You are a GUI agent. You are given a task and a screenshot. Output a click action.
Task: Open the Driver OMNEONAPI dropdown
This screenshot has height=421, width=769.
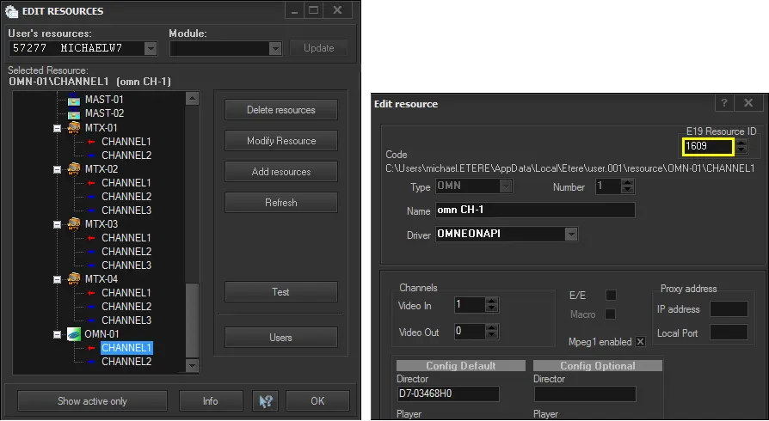pyautogui.click(x=570, y=234)
